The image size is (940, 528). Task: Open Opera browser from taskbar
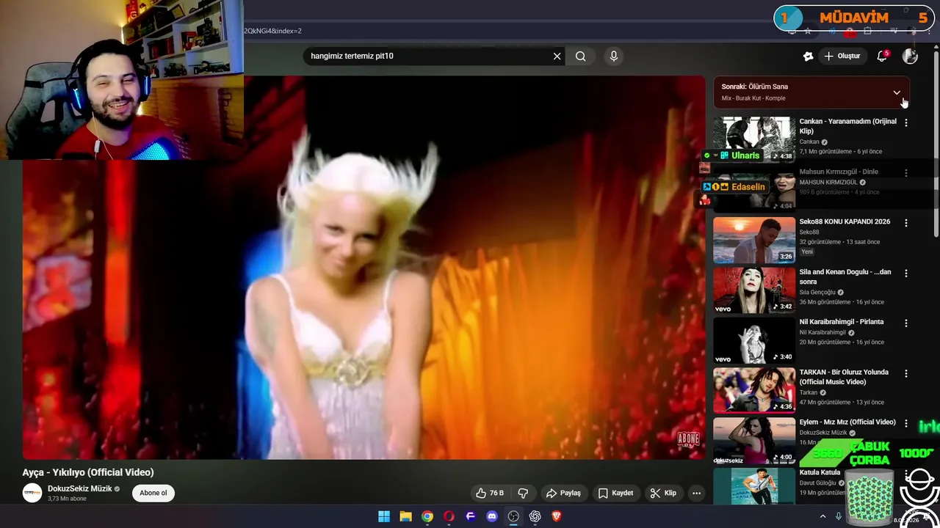coord(449,516)
